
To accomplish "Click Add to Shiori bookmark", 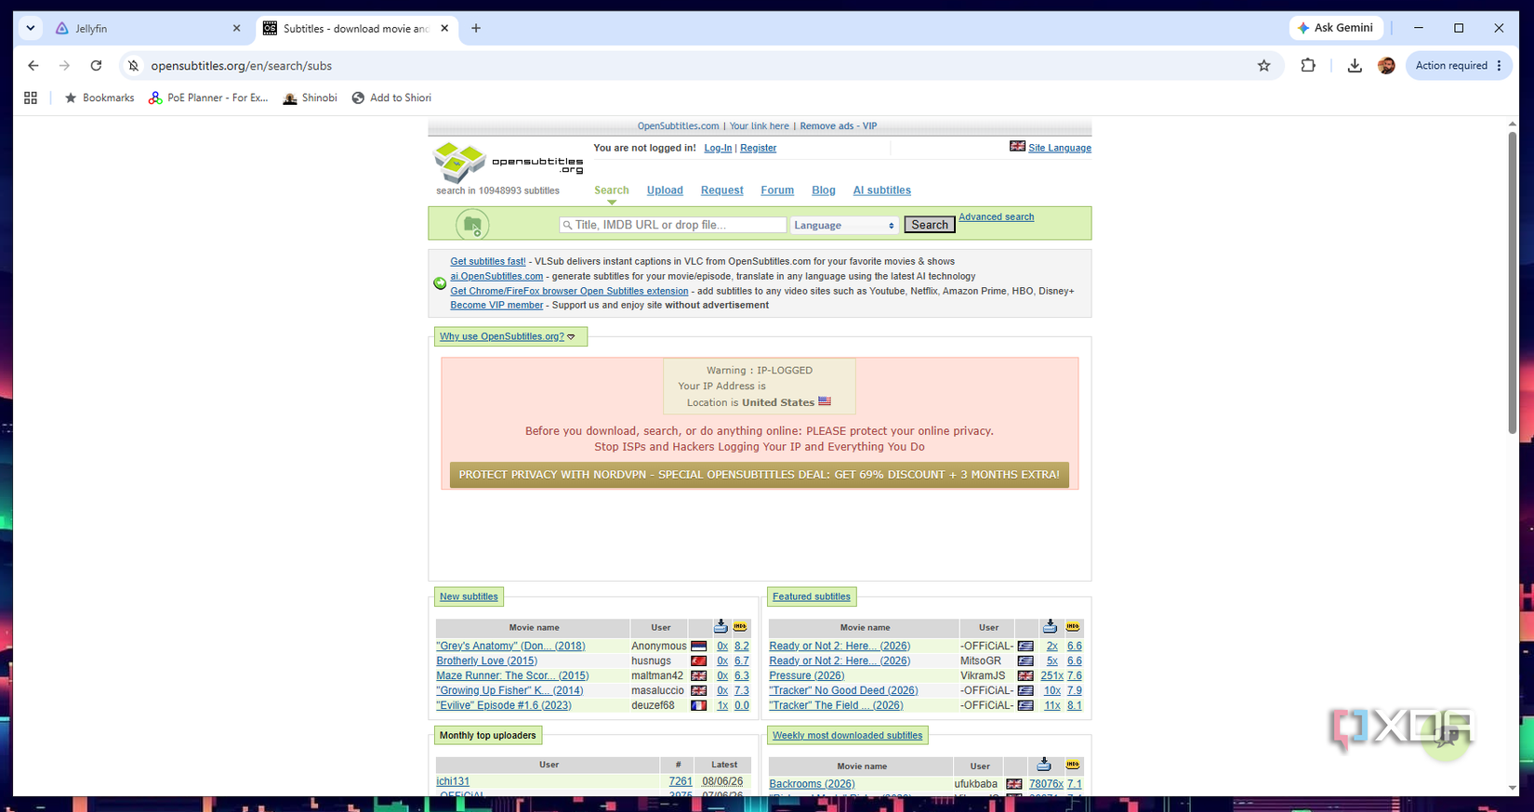I will [x=391, y=98].
